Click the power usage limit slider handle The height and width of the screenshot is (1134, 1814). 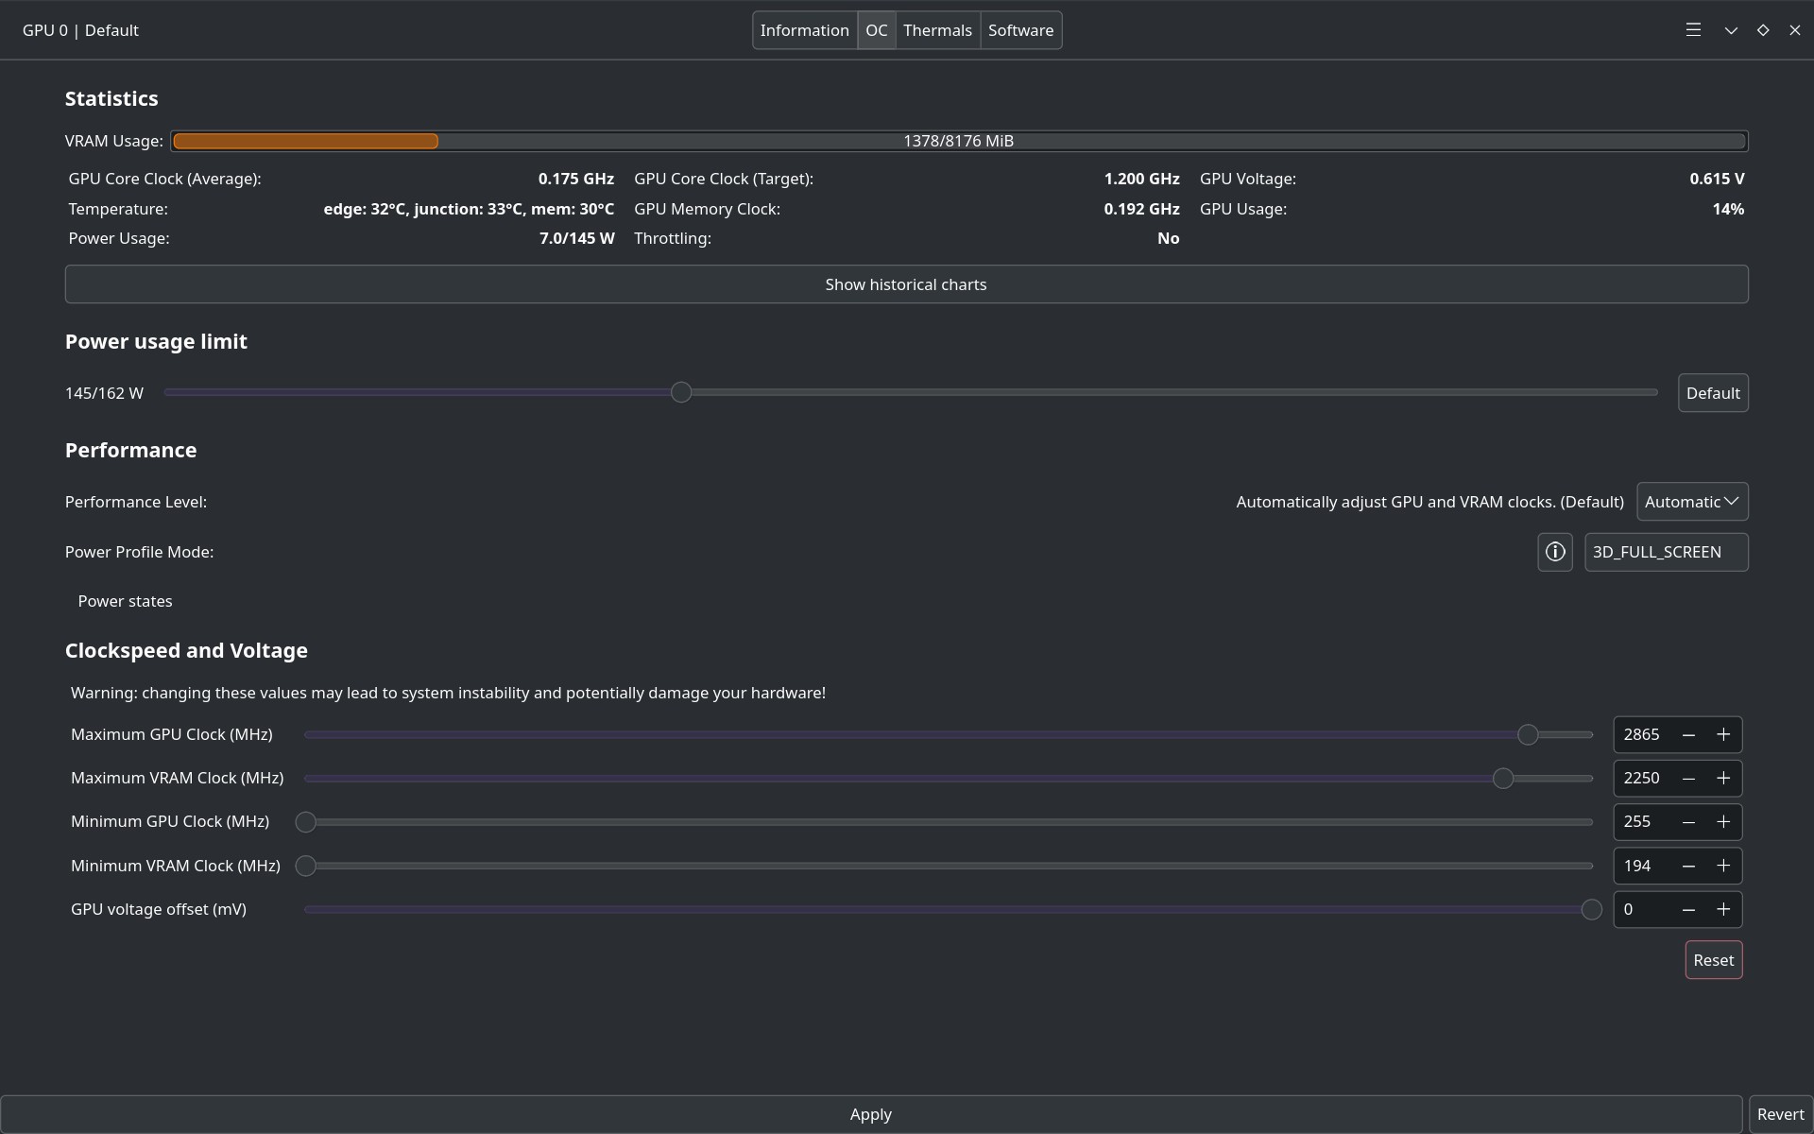[x=681, y=392]
